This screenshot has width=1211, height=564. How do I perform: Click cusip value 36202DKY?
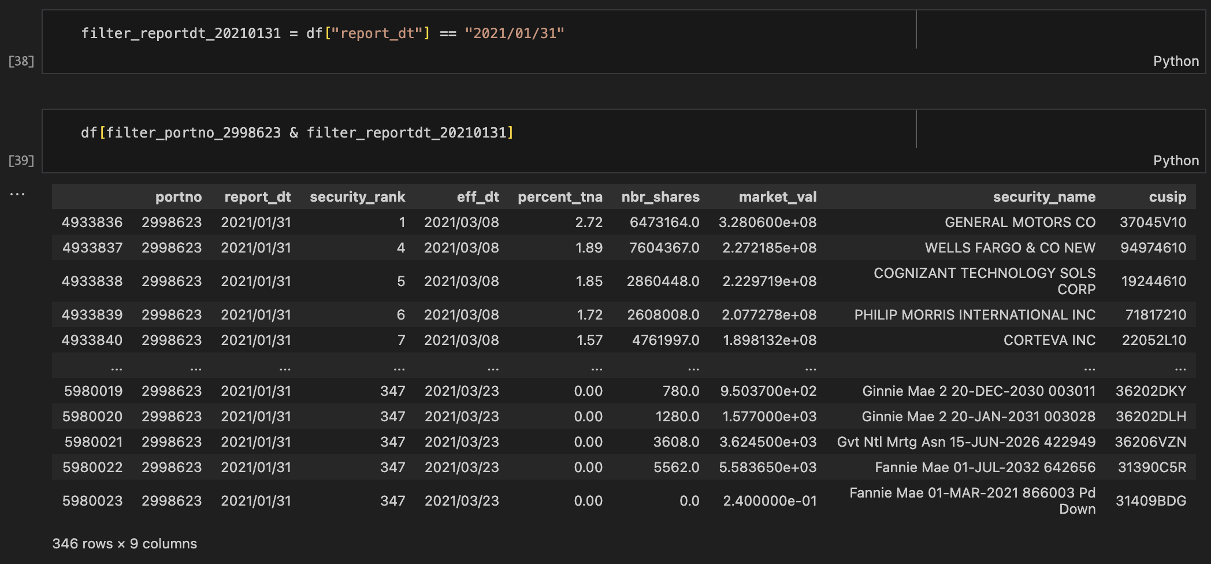click(x=1150, y=391)
